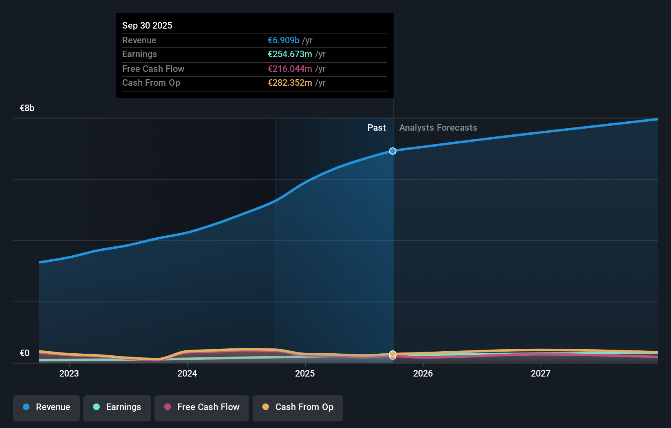Click the blue Revenue marker on the chart

(x=392, y=151)
